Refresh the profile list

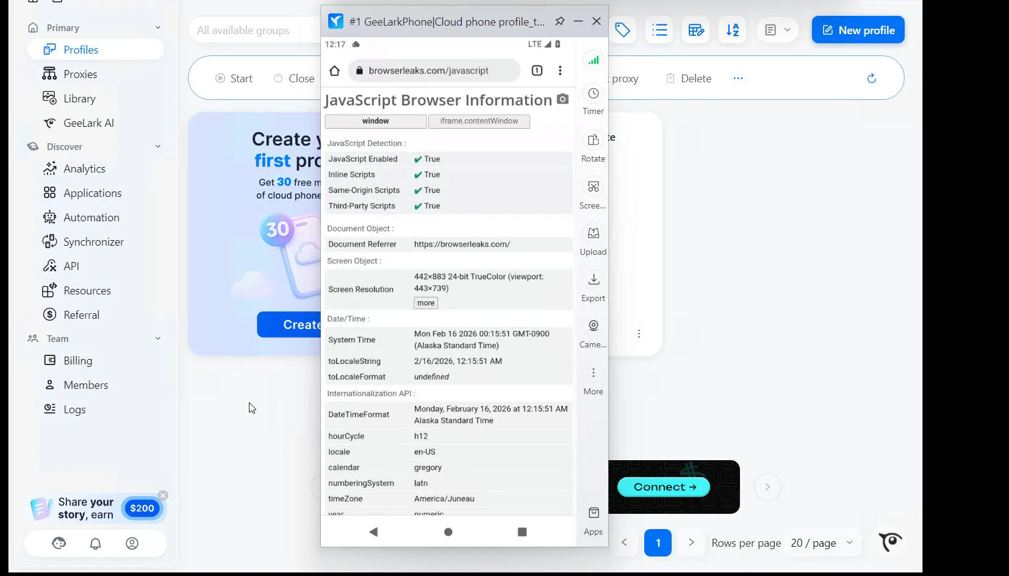(x=871, y=78)
